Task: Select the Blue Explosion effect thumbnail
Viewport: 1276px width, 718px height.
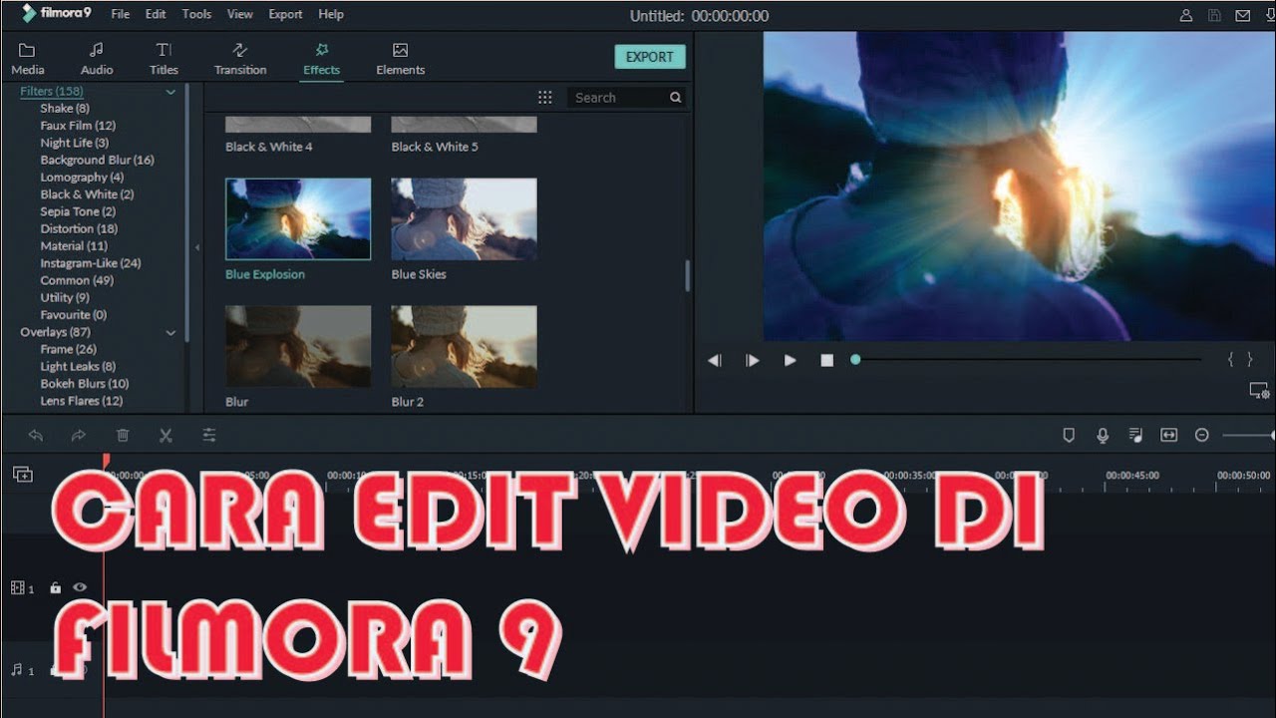Action: [298, 219]
